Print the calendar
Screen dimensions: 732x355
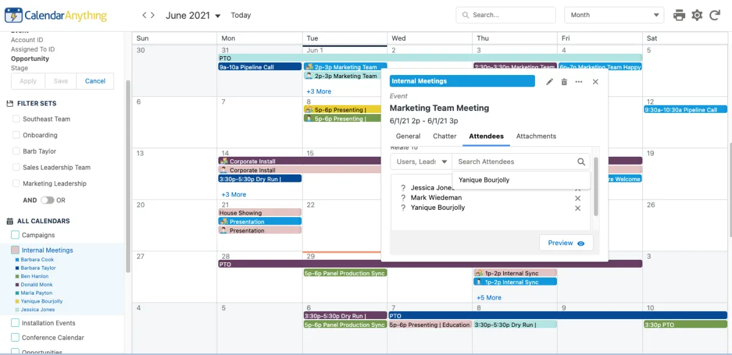679,15
